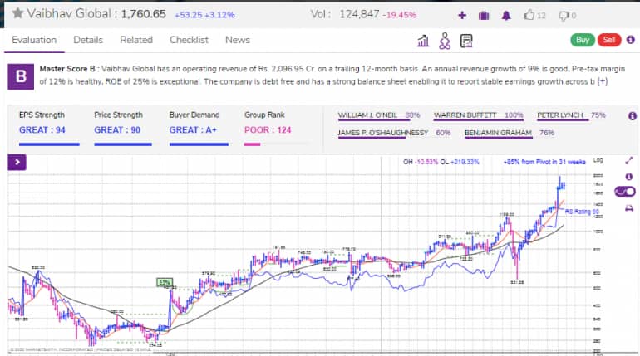Viewport: 640px width, 356px height.
Task: Click the Group Rank pink progress bar
Action: tap(252, 144)
